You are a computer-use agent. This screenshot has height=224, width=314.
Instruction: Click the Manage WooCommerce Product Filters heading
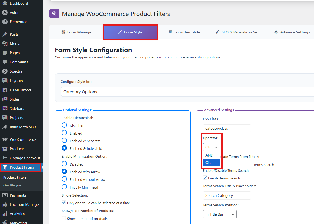(116, 14)
